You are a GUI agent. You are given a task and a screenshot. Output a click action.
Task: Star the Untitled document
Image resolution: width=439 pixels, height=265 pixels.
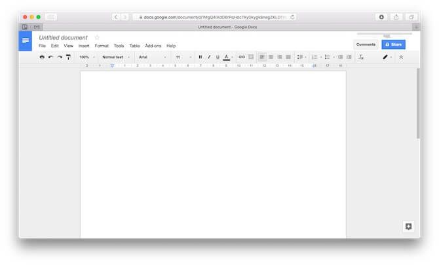[97, 37]
